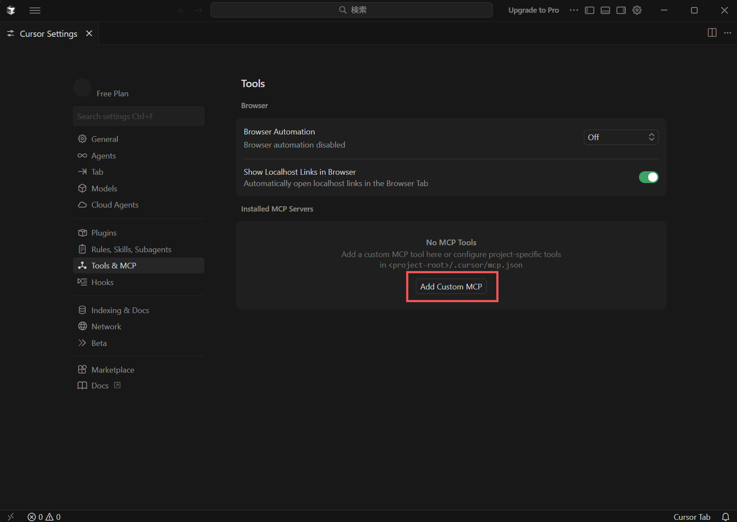Image resolution: width=737 pixels, height=522 pixels.
Task: Open remote window icon in status bar
Action: 11,517
